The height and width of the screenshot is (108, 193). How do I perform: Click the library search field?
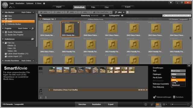[177, 16]
